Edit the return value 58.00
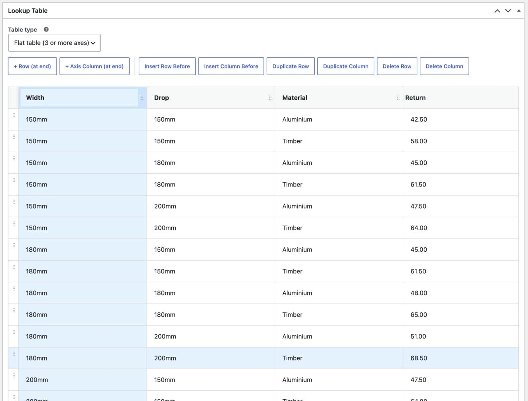528x401 pixels. coord(461,141)
